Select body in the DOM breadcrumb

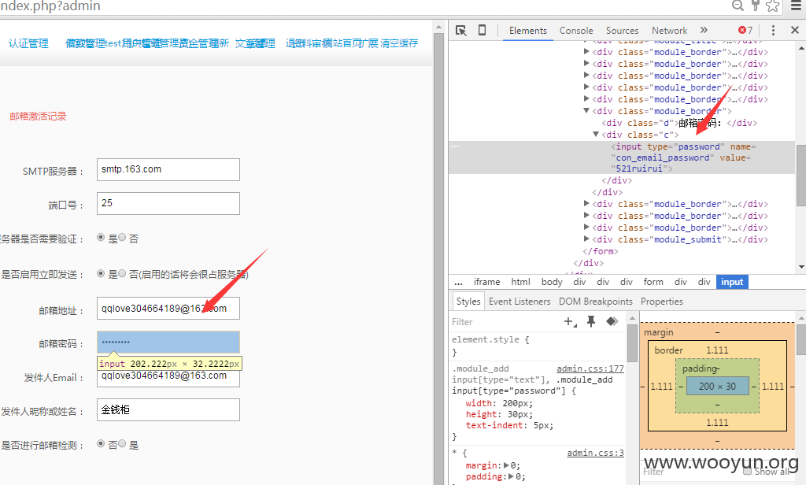click(x=552, y=282)
